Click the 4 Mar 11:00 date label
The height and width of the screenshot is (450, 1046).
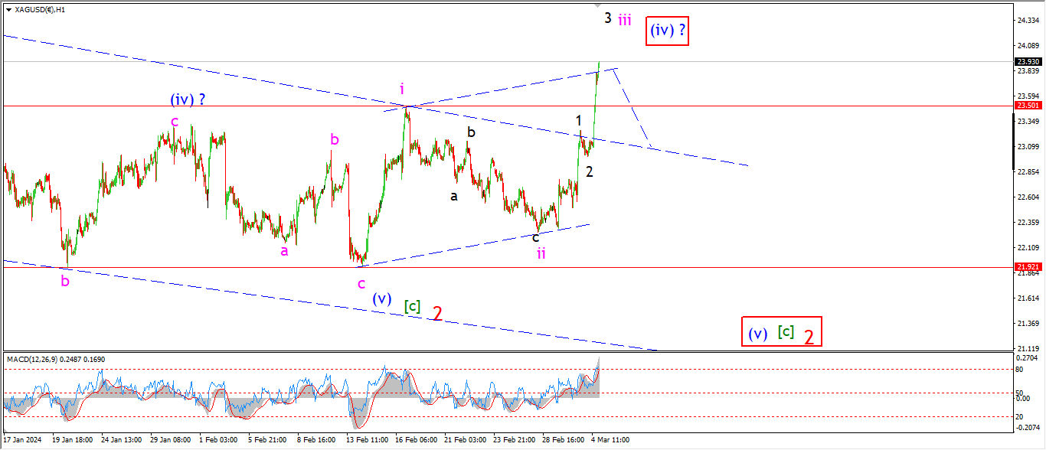610,441
